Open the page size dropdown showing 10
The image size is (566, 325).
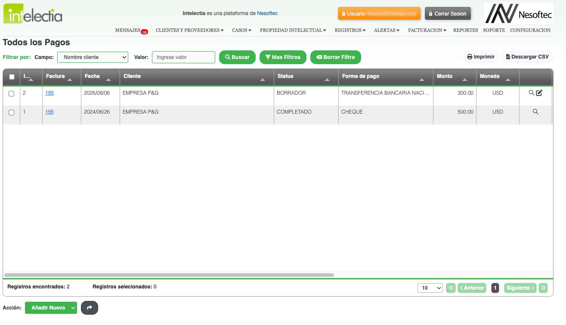(x=430, y=288)
